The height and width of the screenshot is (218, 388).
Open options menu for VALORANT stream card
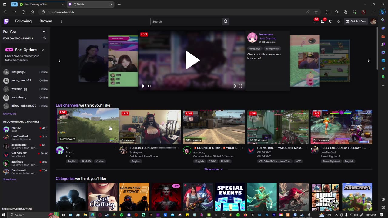coord(306,148)
